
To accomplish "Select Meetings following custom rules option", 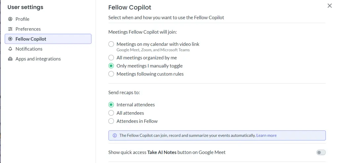I will coord(111,74).
